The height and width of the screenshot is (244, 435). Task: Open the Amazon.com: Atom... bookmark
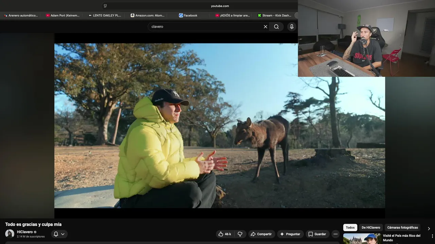coord(147,15)
